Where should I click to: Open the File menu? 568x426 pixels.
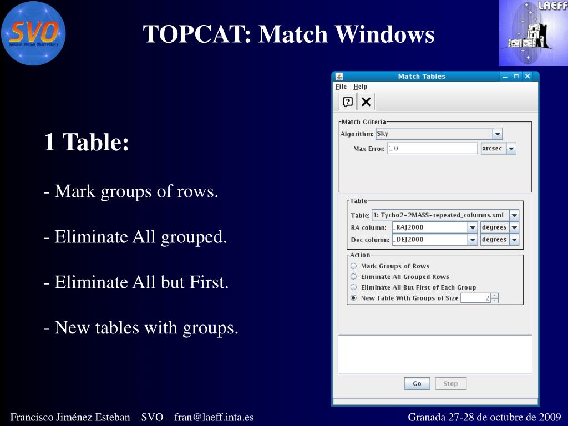pos(341,87)
